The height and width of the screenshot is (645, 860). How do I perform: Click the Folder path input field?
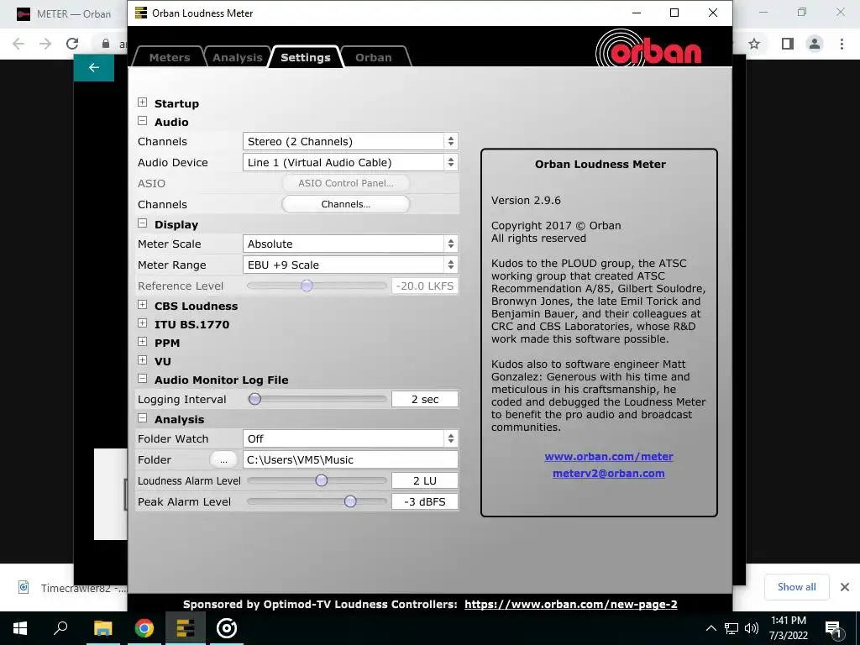pyautogui.click(x=350, y=459)
